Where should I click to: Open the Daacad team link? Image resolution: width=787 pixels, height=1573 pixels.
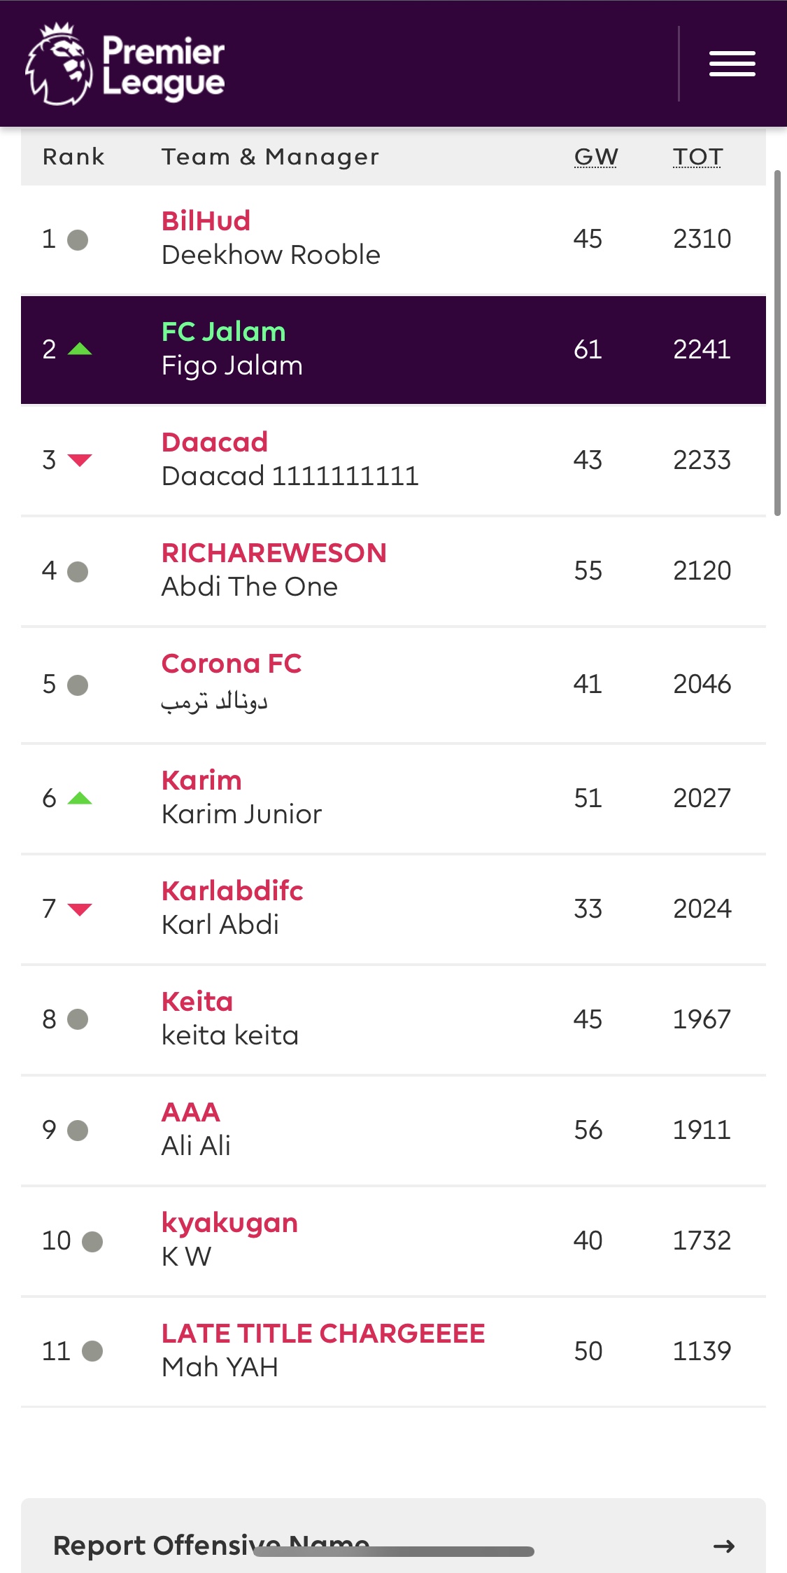coord(214,442)
